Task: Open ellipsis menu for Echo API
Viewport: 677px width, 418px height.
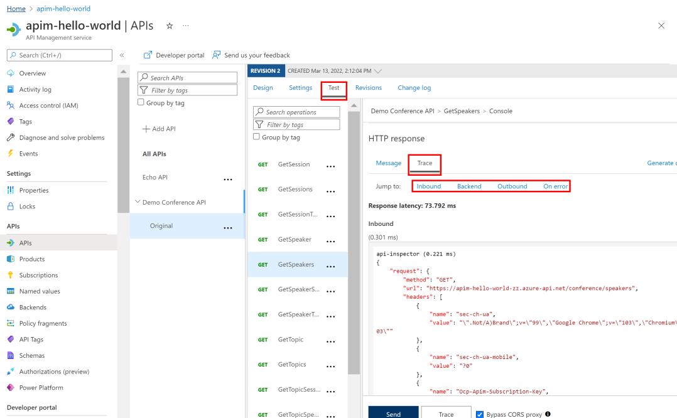Action: pyautogui.click(x=228, y=180)
